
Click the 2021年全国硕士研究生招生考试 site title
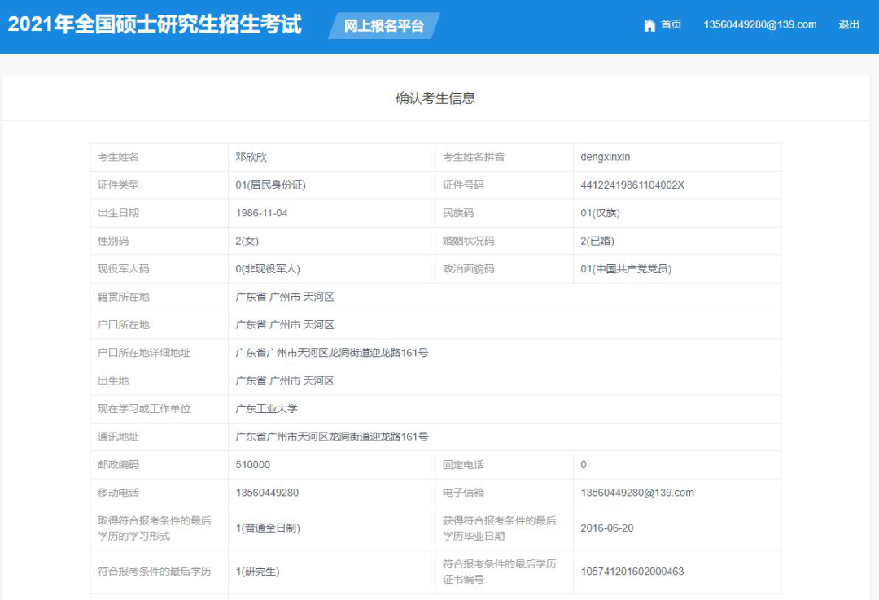(x=155, y=24)
